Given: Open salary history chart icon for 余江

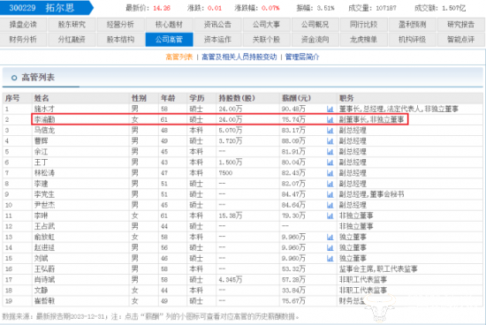Looking at the screenshot, I should (330, 152).
